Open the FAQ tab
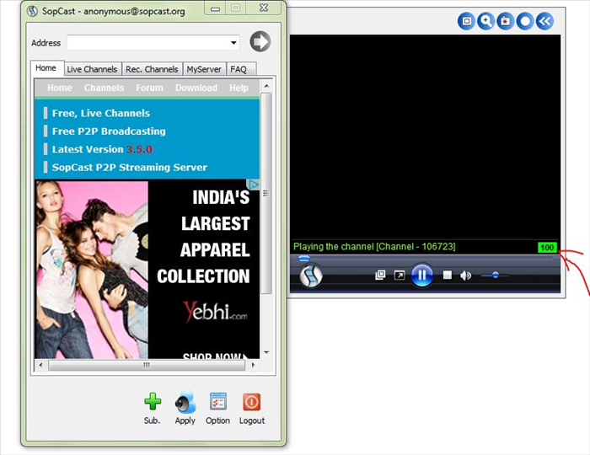This screenshot has width=590, height=455. [x=239, y=69]
